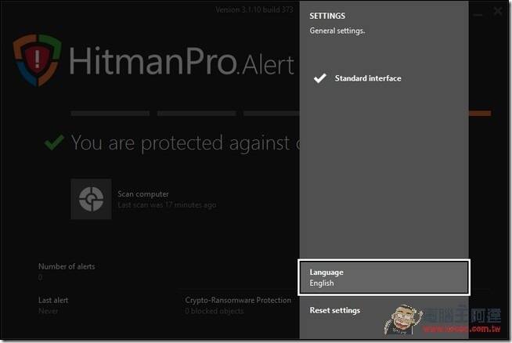The height and width of the screenshot is (343, 512).
Task: Minimize the HitmanPro.Alert window
Action: pos(478,15)
